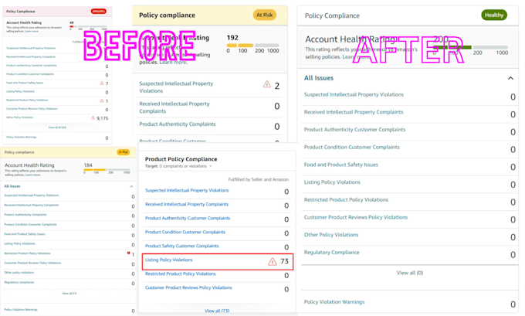Click rating bar in the rating 184 panel
The height and width of the screenshot is (316, 525).
(x=107, y=169)
